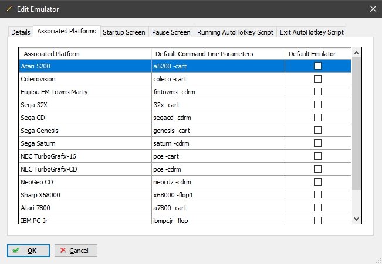Select the Atari 7800 platform cell
Screen dimensions: 382x264
tap(85, 208)
